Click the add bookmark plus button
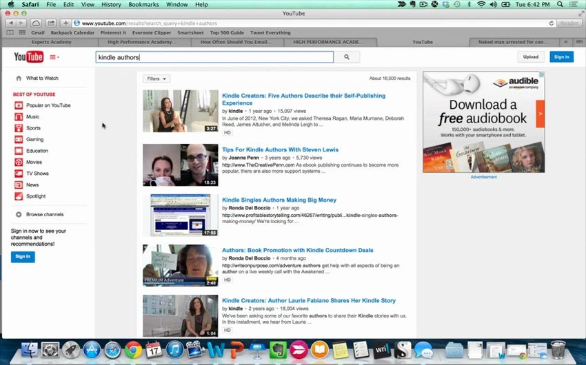 (x=65, y=23)
